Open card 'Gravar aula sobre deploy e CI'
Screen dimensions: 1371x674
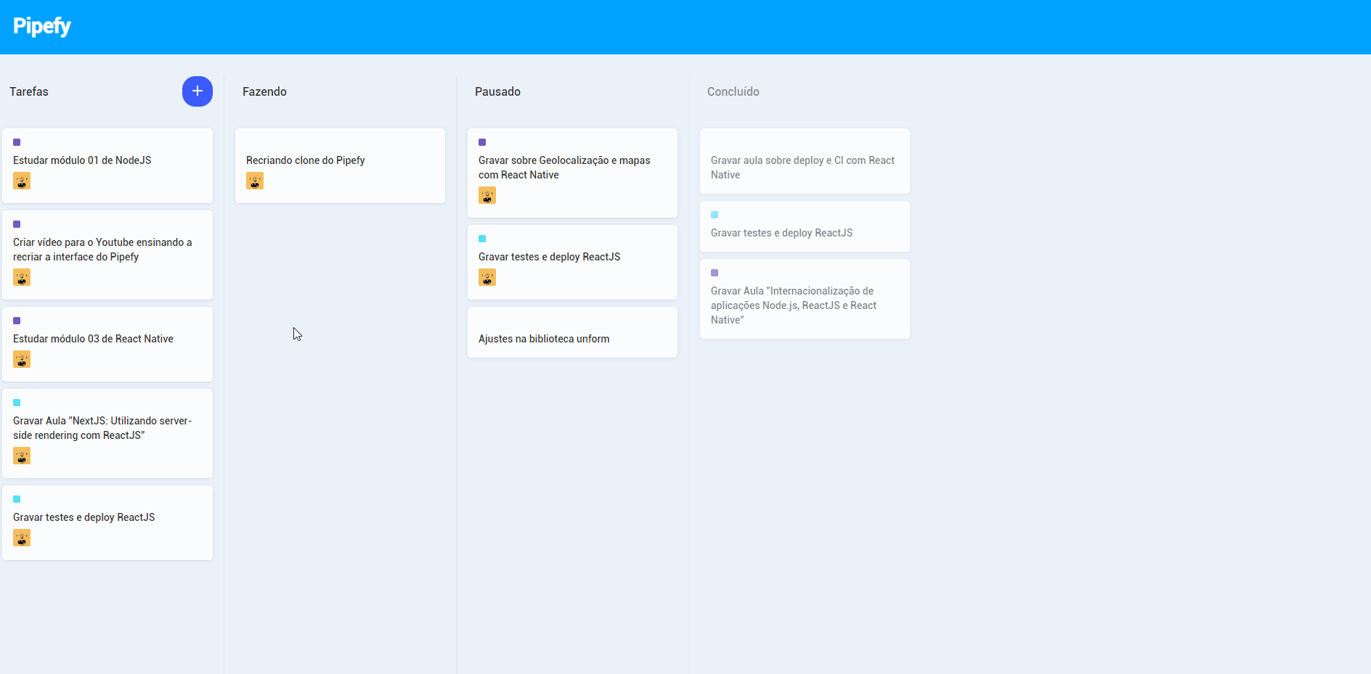point(805,161)
